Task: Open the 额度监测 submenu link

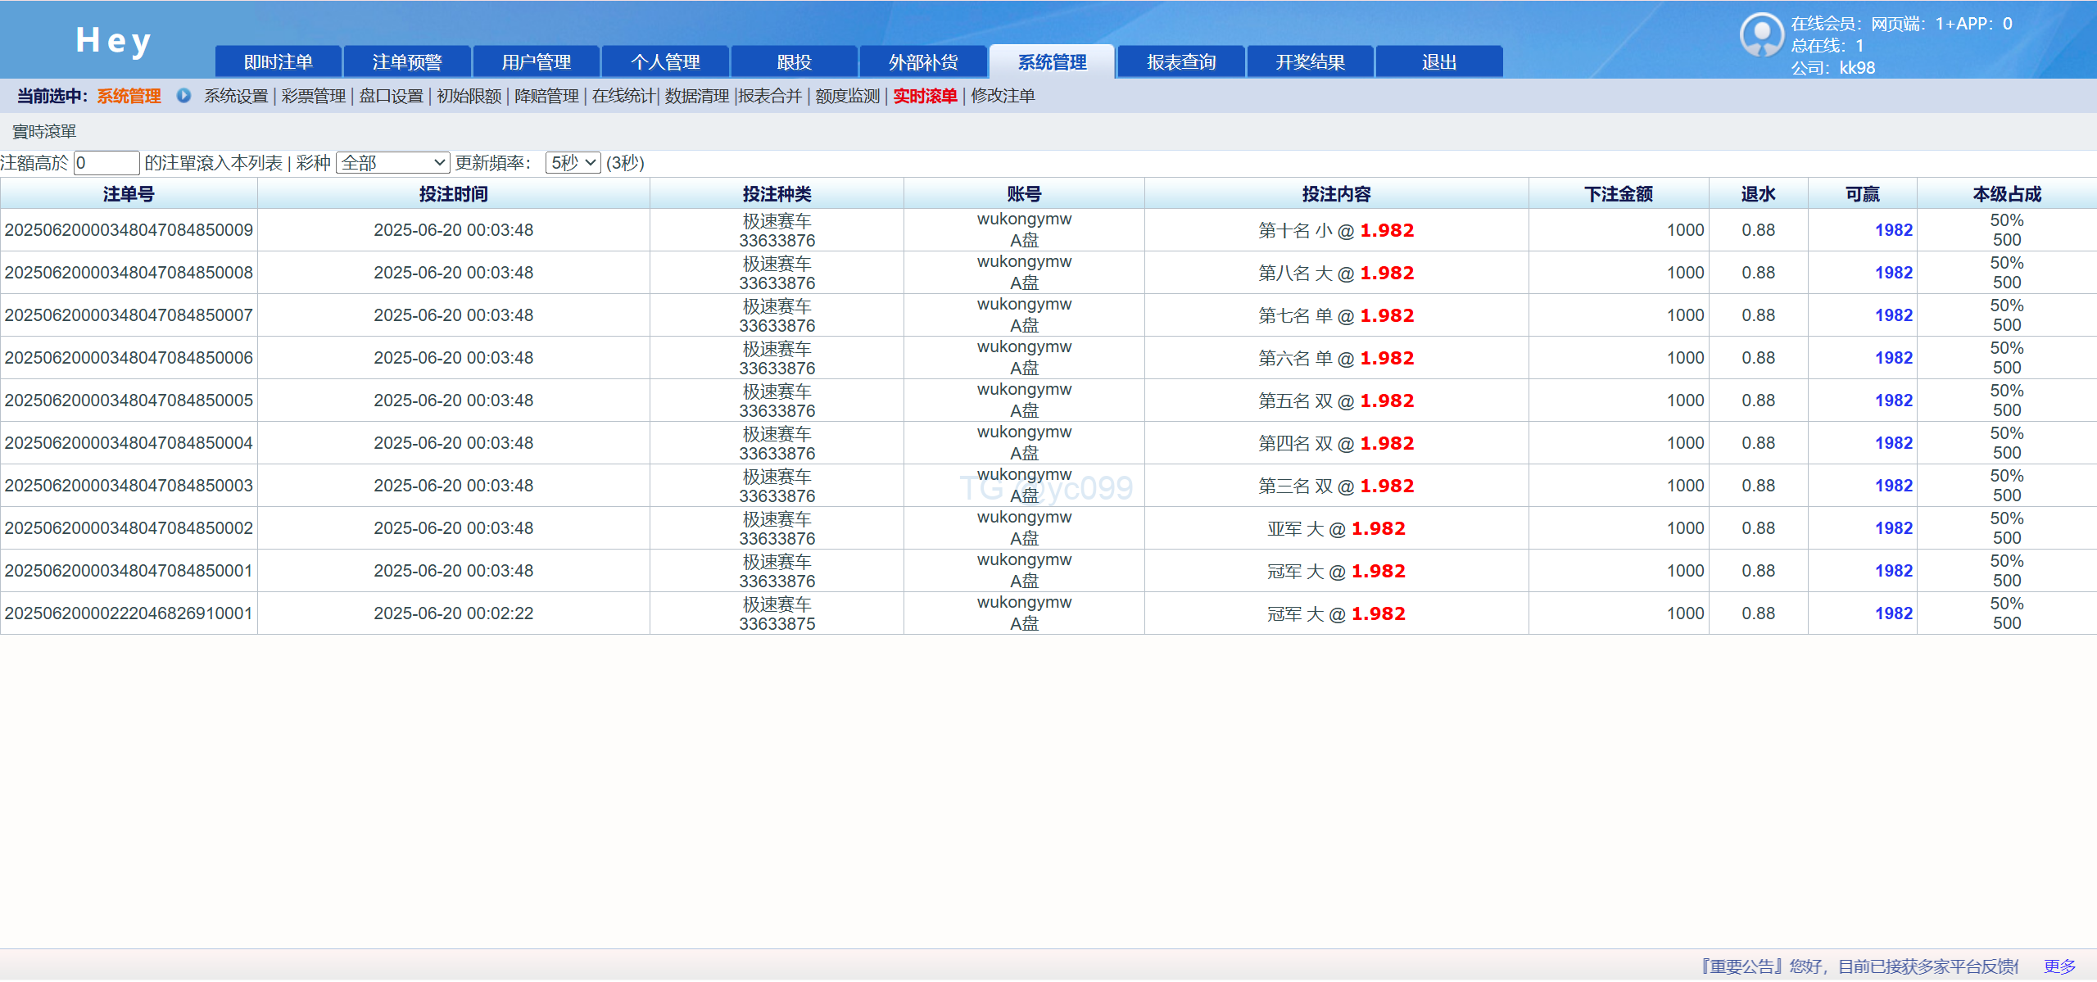Action: [847, 96]
